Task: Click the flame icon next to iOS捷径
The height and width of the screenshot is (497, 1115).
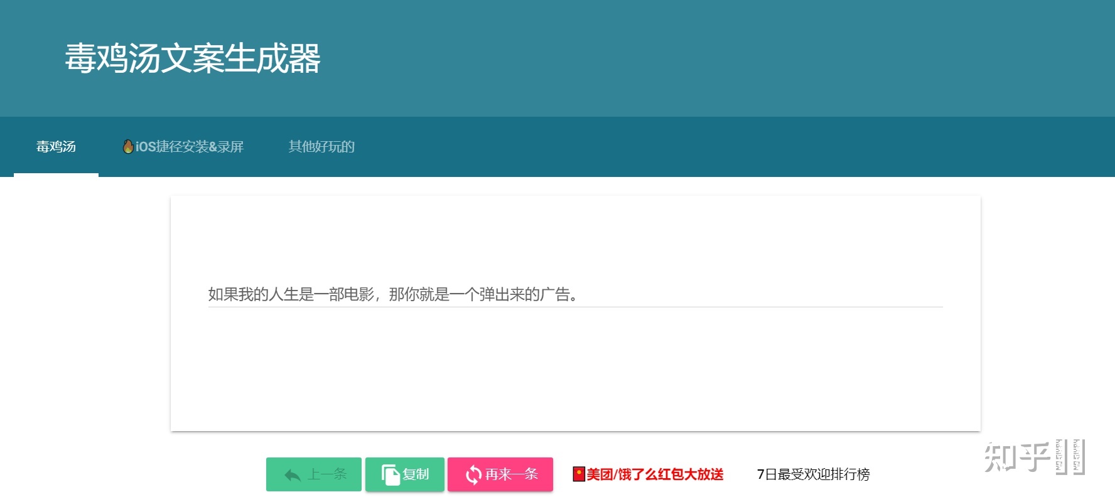Action: [x=128, y=147]
